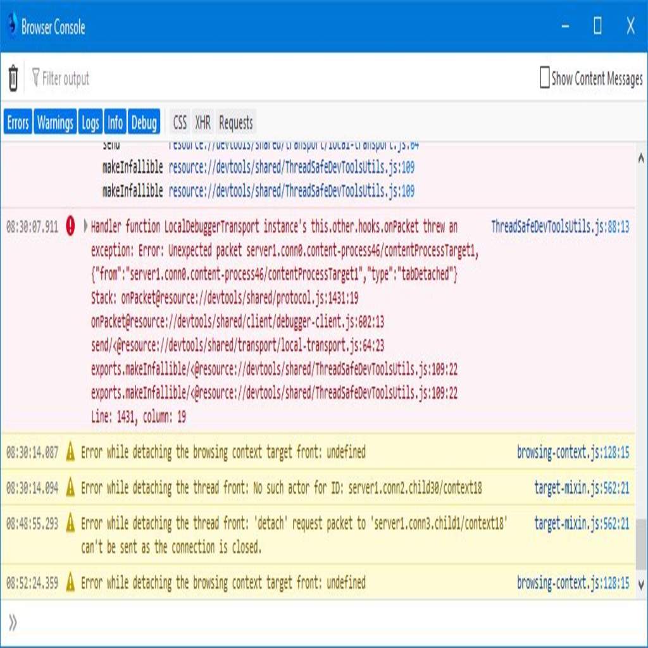Screen dimensions: 648x648
Task: Click warning icon on 08:52:24.359 row
Action: pos(70,582)
